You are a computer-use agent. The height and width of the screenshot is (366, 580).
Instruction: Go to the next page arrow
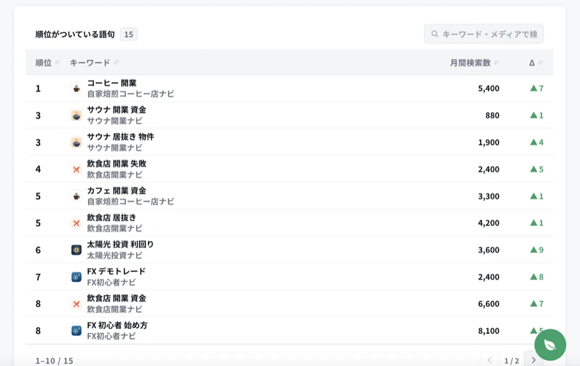[534, 360]
